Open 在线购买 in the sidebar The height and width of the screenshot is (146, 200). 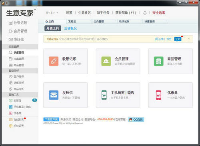click(16, 120)
